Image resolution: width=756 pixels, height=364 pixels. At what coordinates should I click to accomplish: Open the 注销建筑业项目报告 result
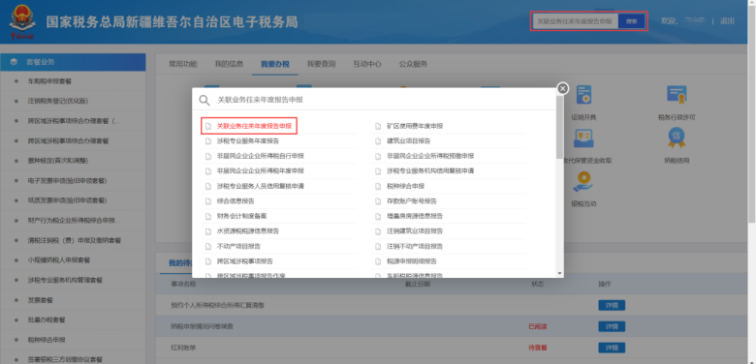click(415, 231)
